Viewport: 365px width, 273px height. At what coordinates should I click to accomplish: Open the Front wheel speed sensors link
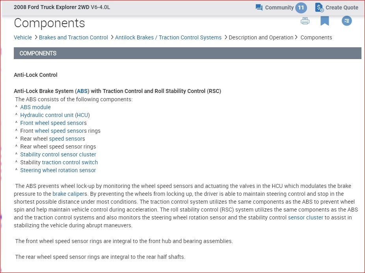click(x=52, y=123)
